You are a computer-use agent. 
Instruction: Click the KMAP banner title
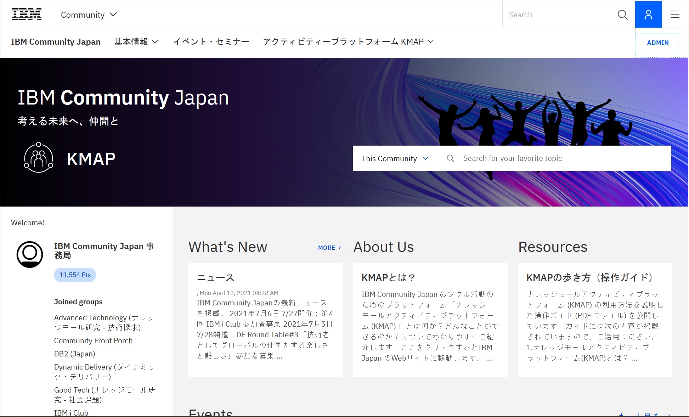pos(91,159)
